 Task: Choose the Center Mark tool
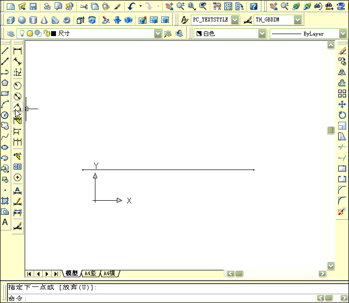[18, 177]
